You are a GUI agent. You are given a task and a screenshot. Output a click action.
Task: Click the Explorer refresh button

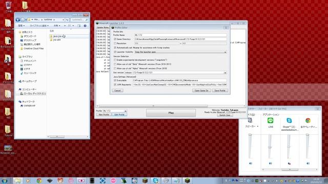[x=67, y=20]
